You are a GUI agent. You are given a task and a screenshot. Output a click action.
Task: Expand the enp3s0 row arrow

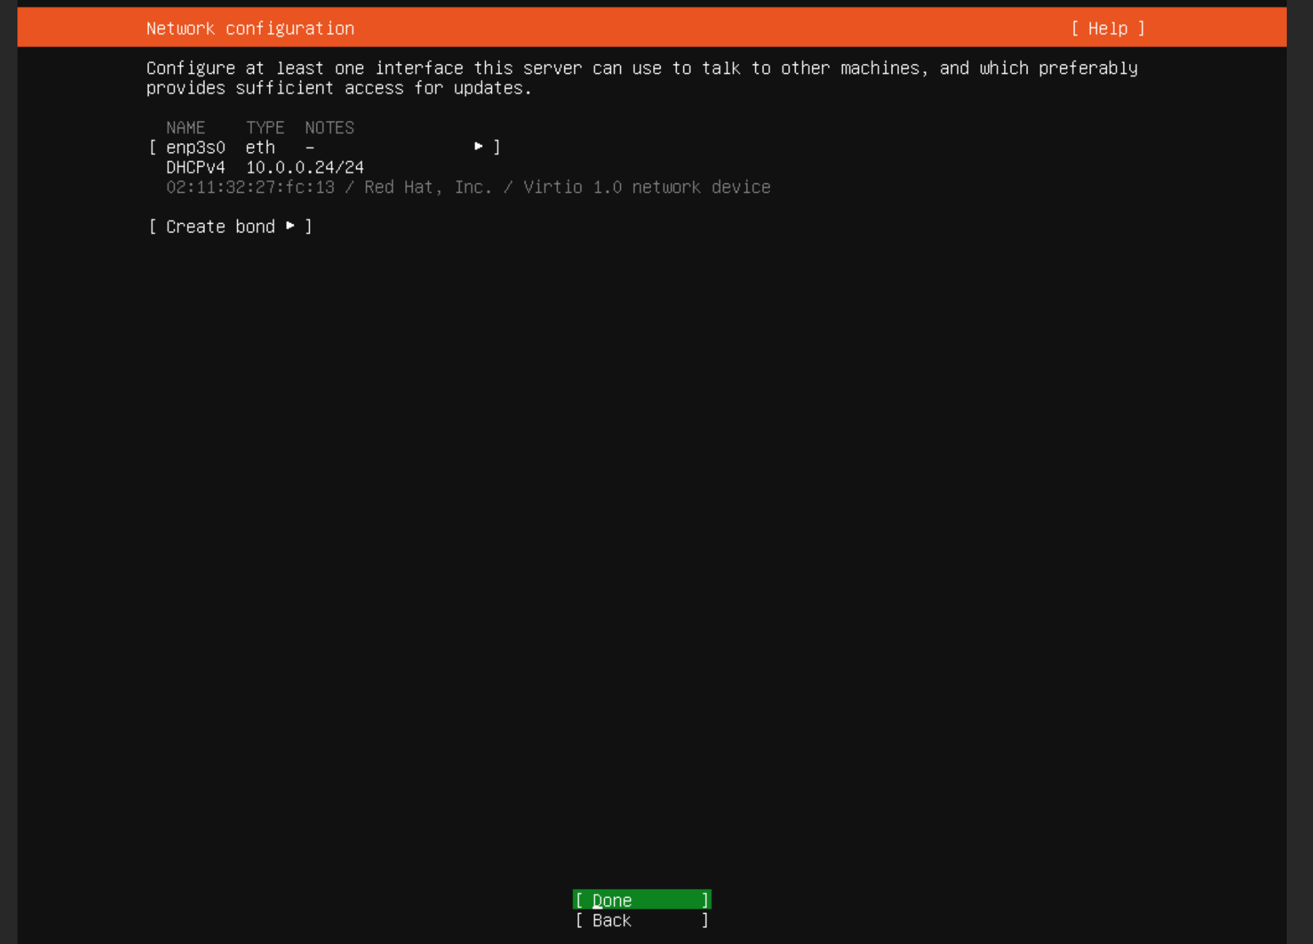point(478,146)
